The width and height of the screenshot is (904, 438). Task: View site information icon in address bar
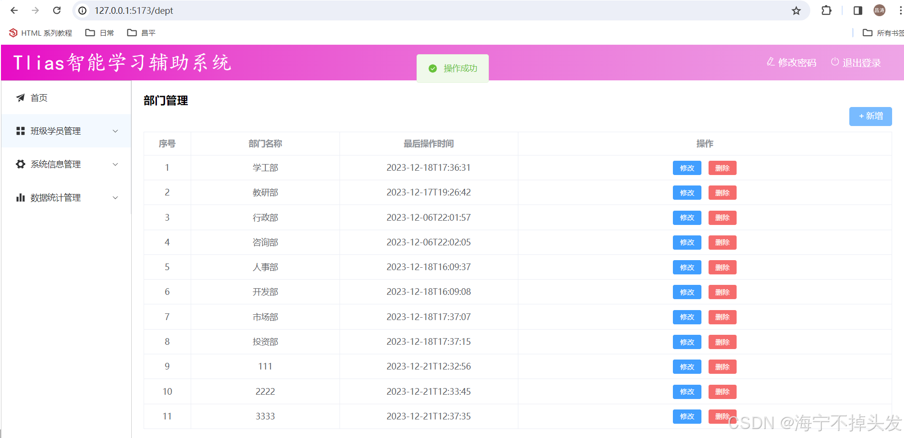[83, 10]
